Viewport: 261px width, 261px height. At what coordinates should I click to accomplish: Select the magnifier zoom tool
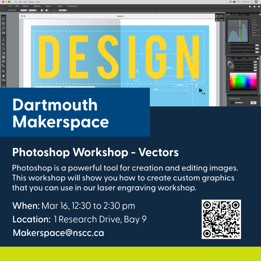coord(3,28)
